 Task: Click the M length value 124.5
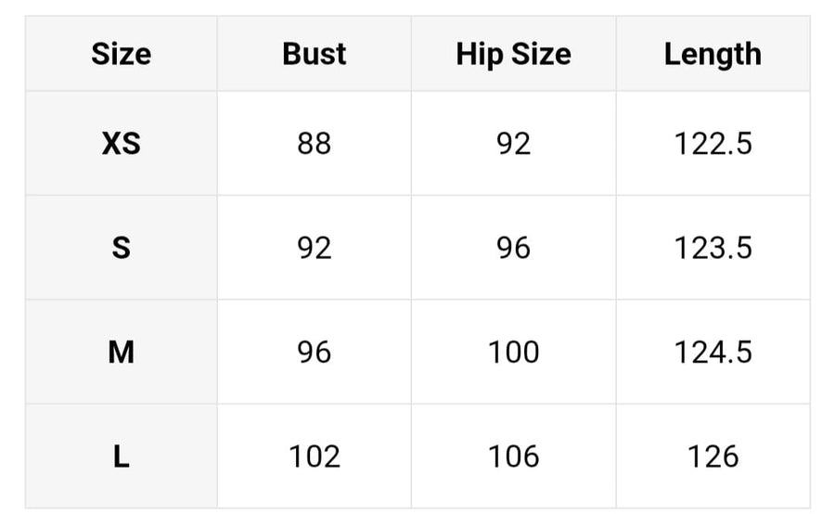click(x=713, y=352)
